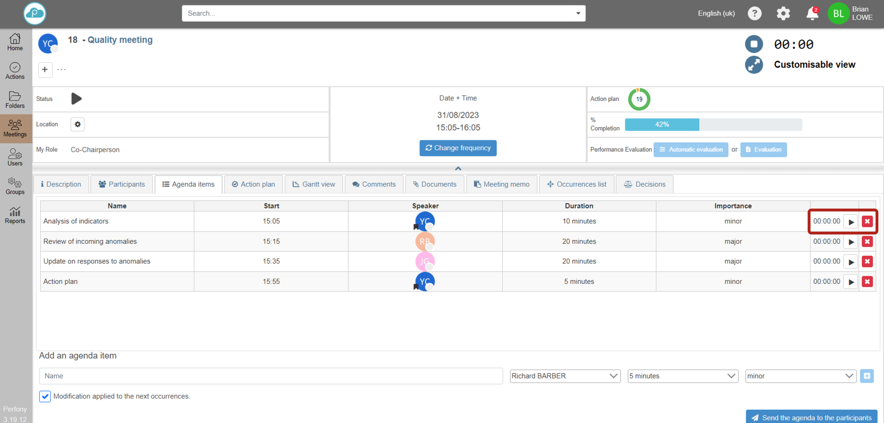Open the Decisions tab

coord(644,184)
